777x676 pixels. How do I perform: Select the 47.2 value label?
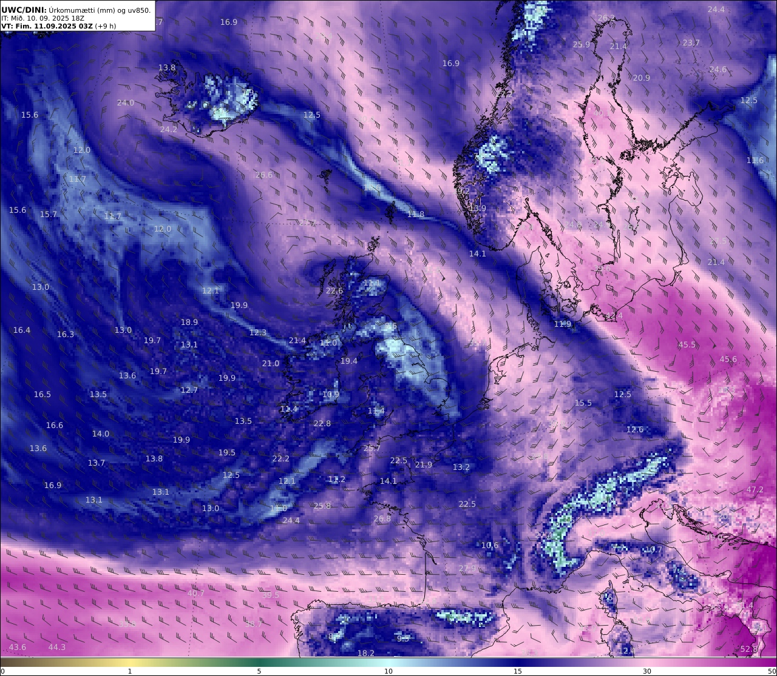[755, 490]
